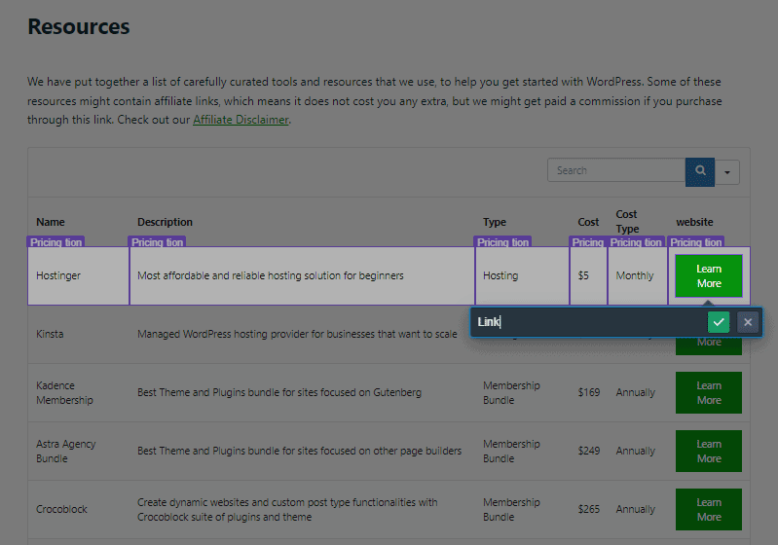Click Crocoblock Learn More button
Image resolution: width=778 pixels, height=545 pixels.
[x=709, y=509]
